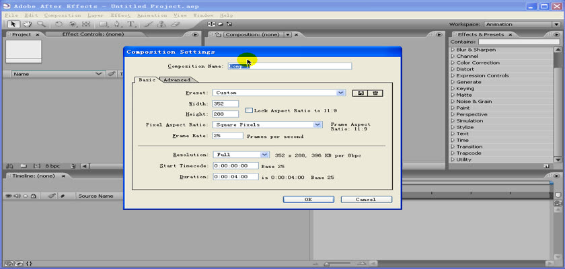The height and width of the screenshot is (269, 565).
Task: Click the Duration input field
Action: 235,177
